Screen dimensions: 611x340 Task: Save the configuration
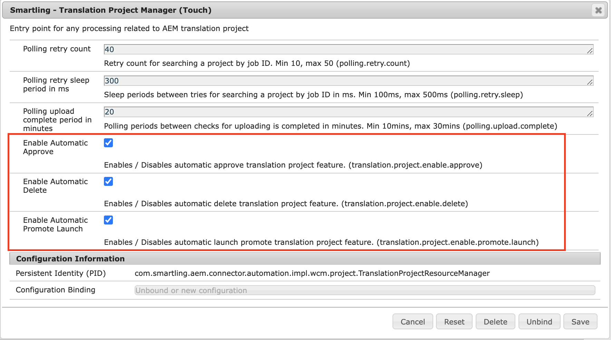(x=580, y=322)
